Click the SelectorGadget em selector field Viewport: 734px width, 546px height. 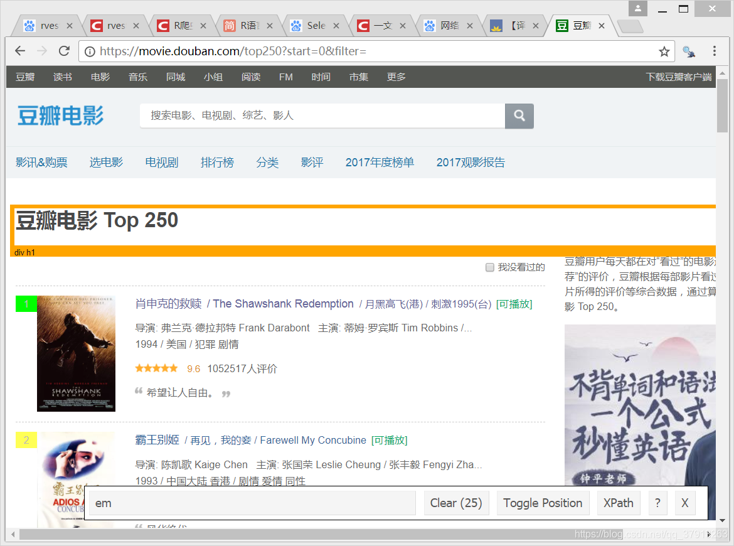[x=252, y=503]
